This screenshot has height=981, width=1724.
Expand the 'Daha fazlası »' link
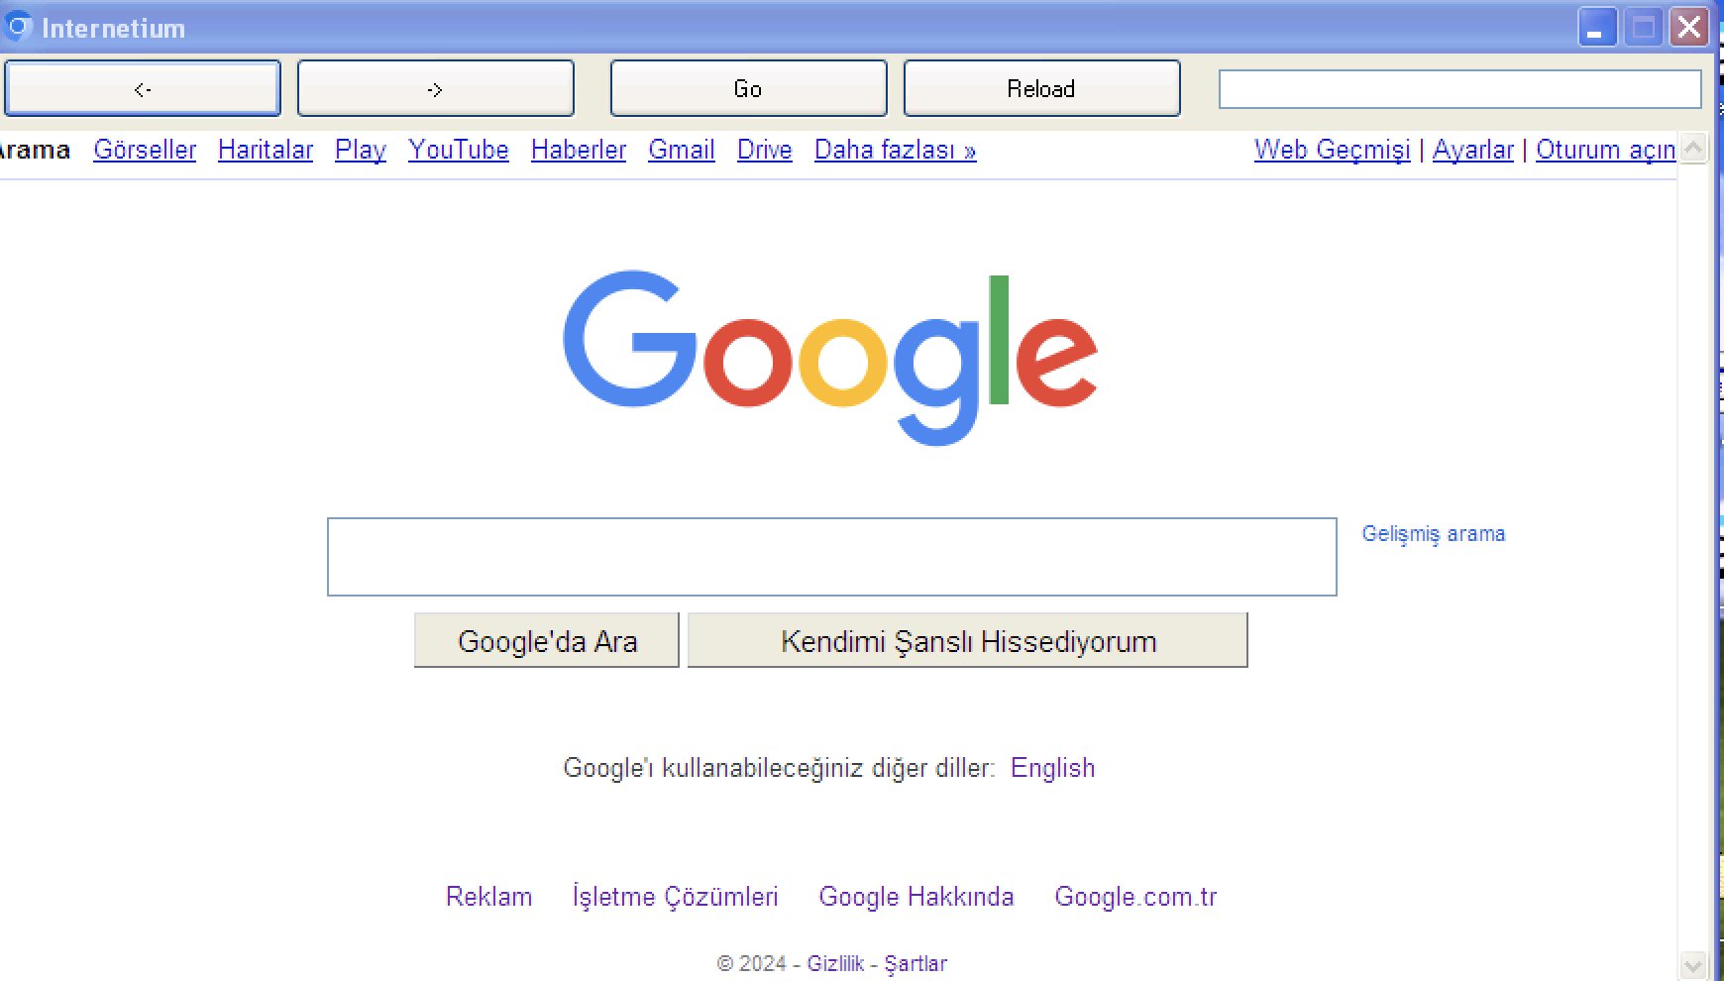pos(896,150)
